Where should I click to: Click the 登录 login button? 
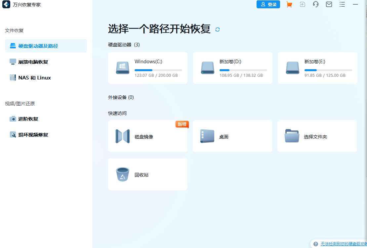click(268, 4)
